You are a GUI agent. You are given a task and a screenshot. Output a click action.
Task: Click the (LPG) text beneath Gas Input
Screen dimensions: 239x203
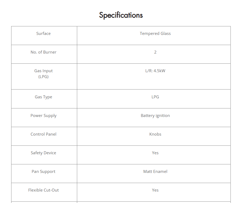43,77
